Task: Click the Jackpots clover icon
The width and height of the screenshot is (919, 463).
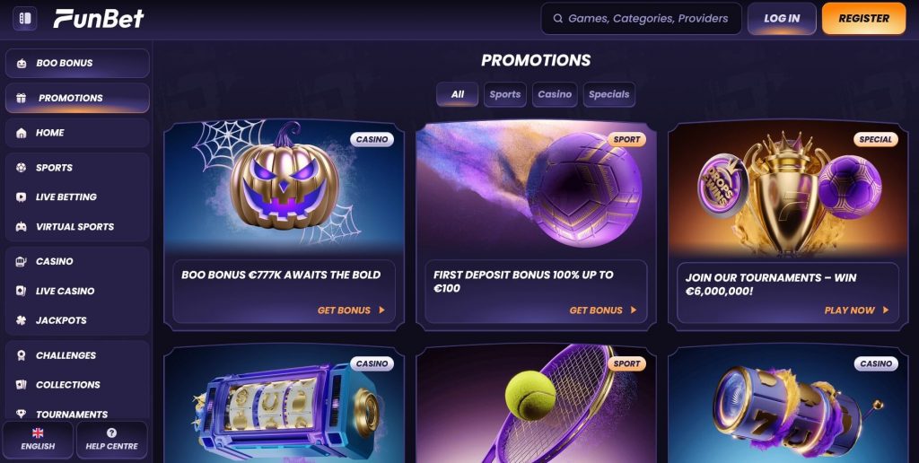Action: tap(22, 320)
